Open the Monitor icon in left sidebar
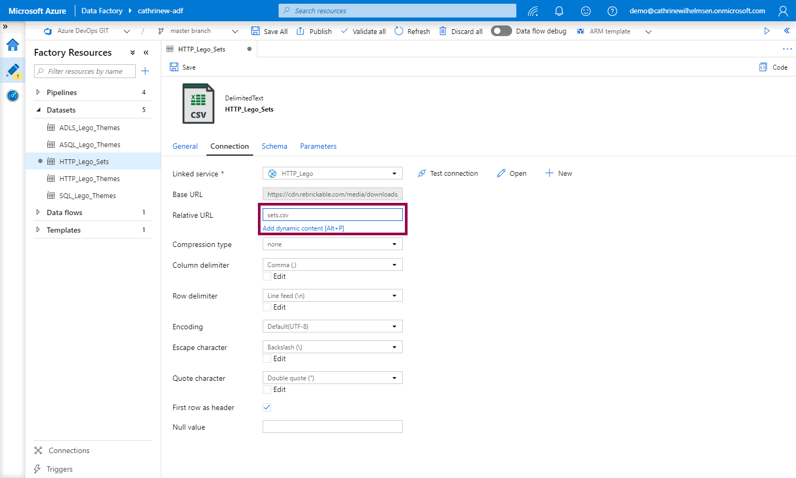The height and width of the screenshot is (478, 796). click(x=13, y=96)
